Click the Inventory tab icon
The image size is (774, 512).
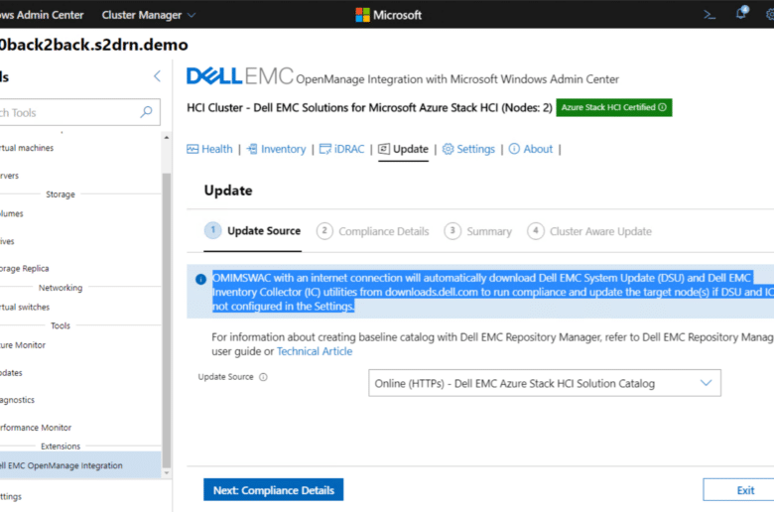coord(252,149)
